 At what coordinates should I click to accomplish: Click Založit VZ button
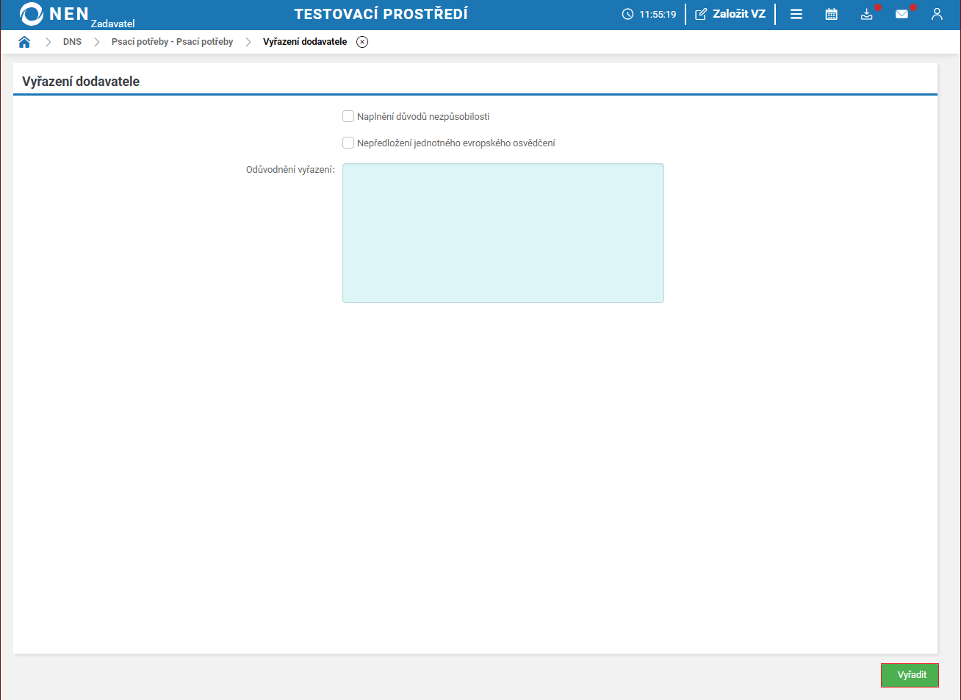tap(730, 14)
